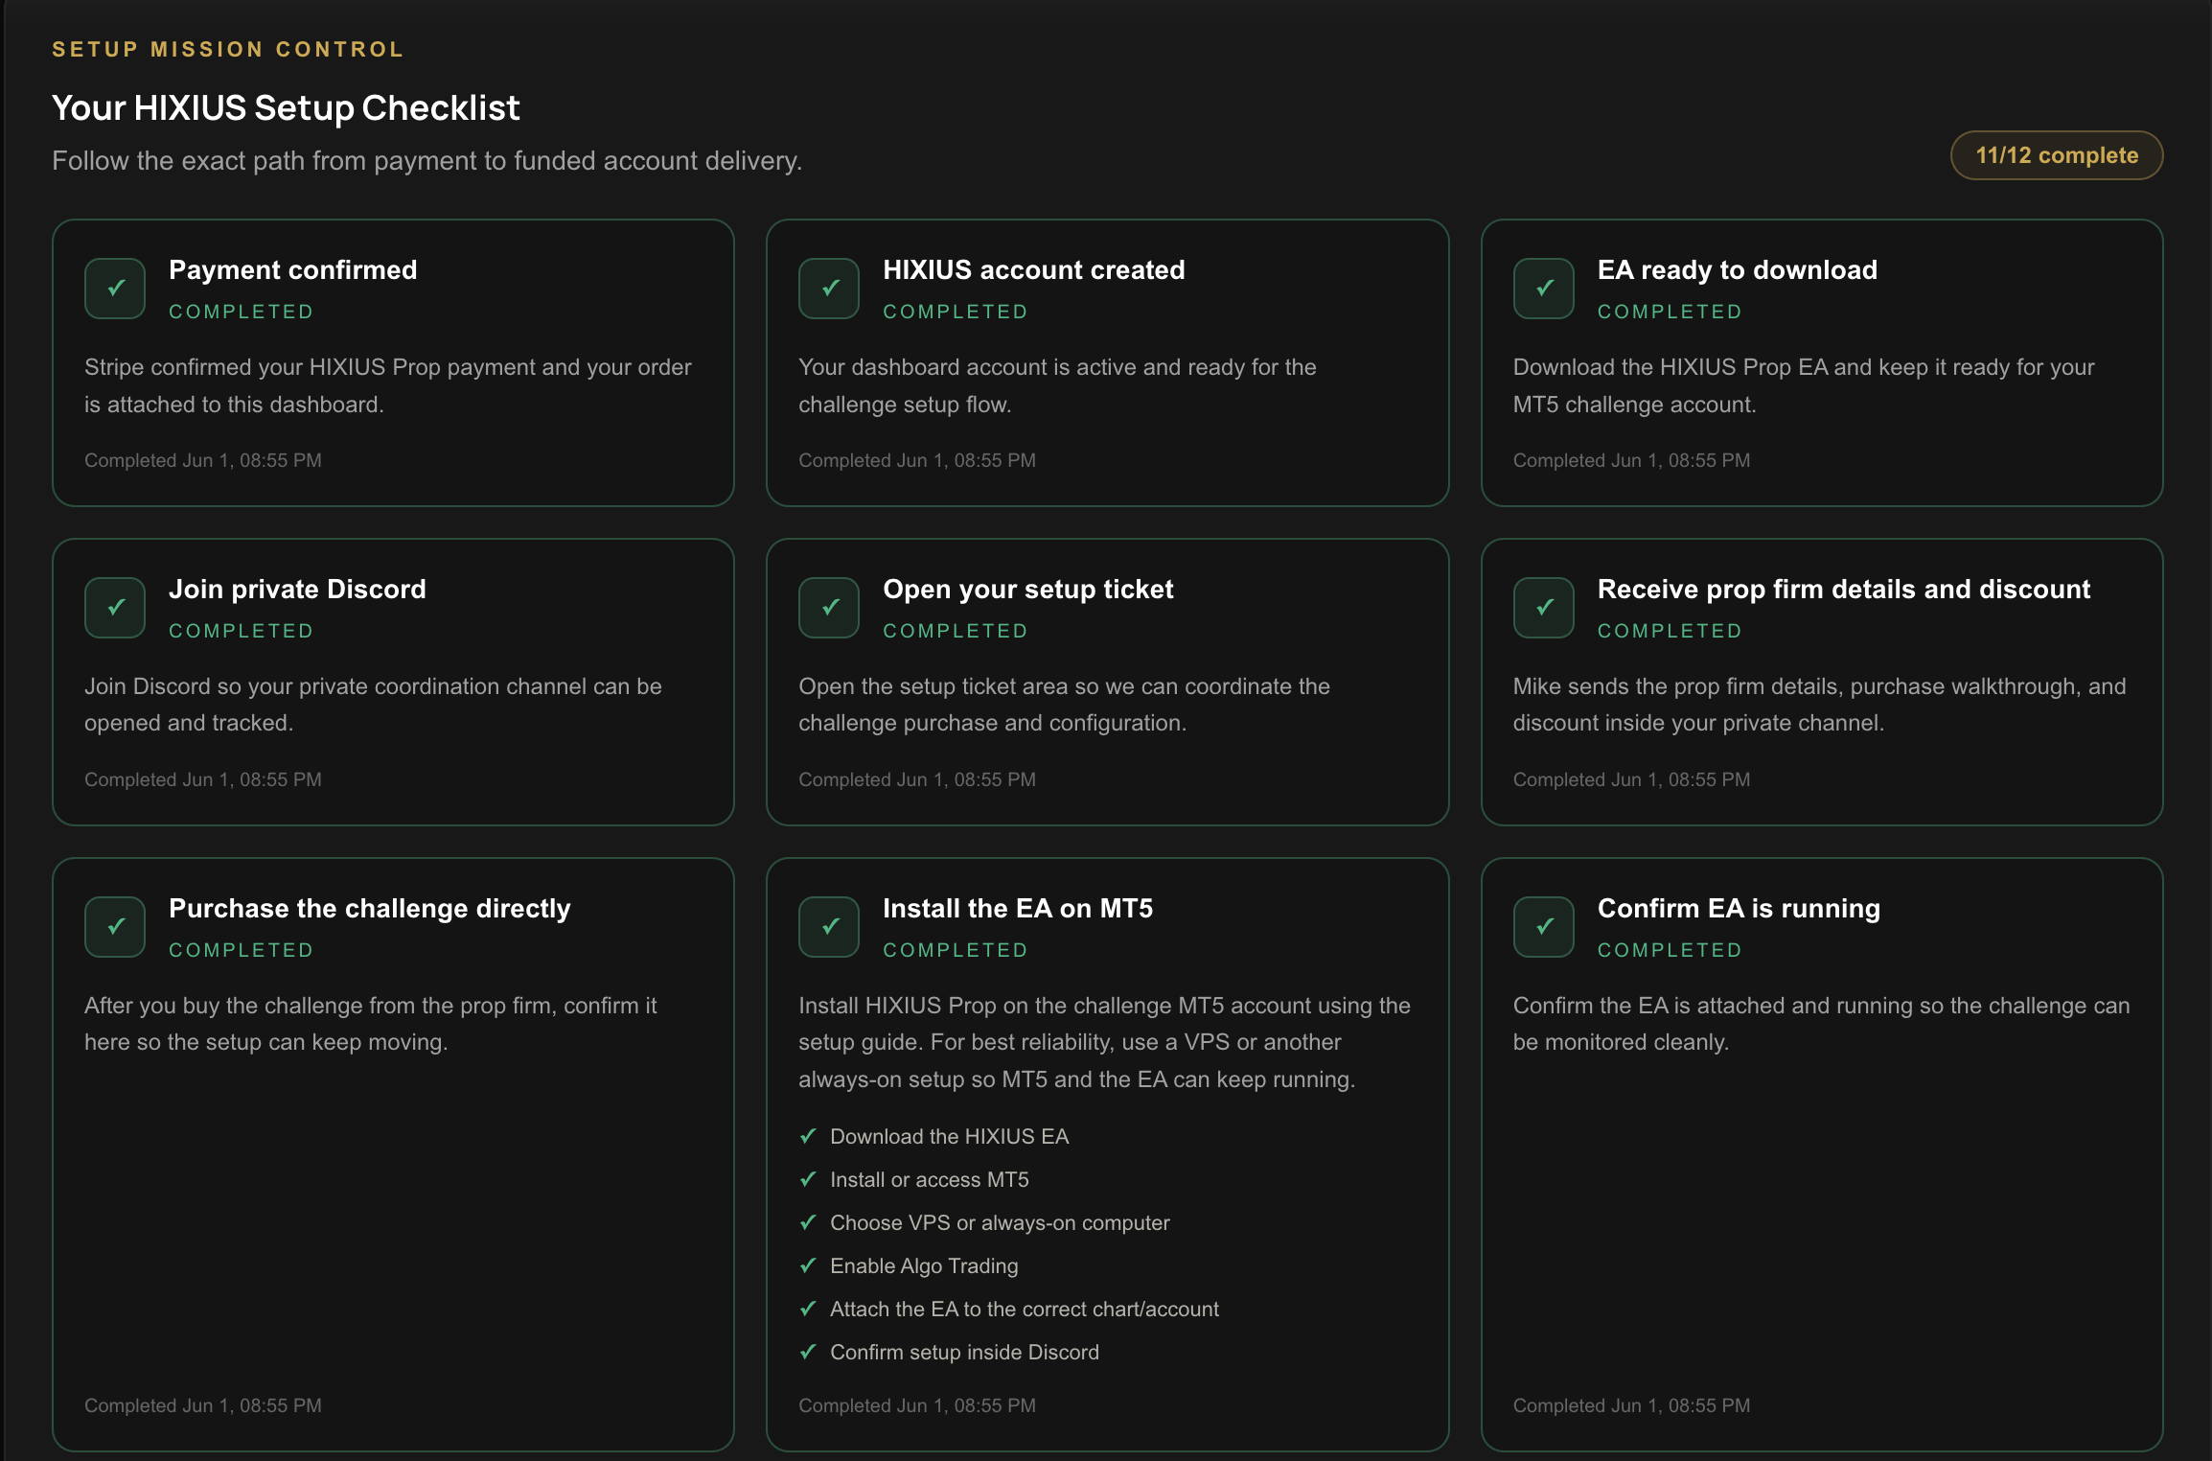Toggle the Open your setup ticket checkmark box
The width and height of the screenshot is (2212, 1461).
click(x=829, y=607)
